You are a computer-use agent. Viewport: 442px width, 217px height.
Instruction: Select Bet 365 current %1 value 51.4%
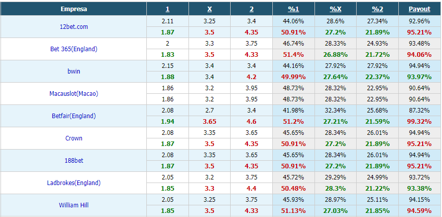coord(294,55)
